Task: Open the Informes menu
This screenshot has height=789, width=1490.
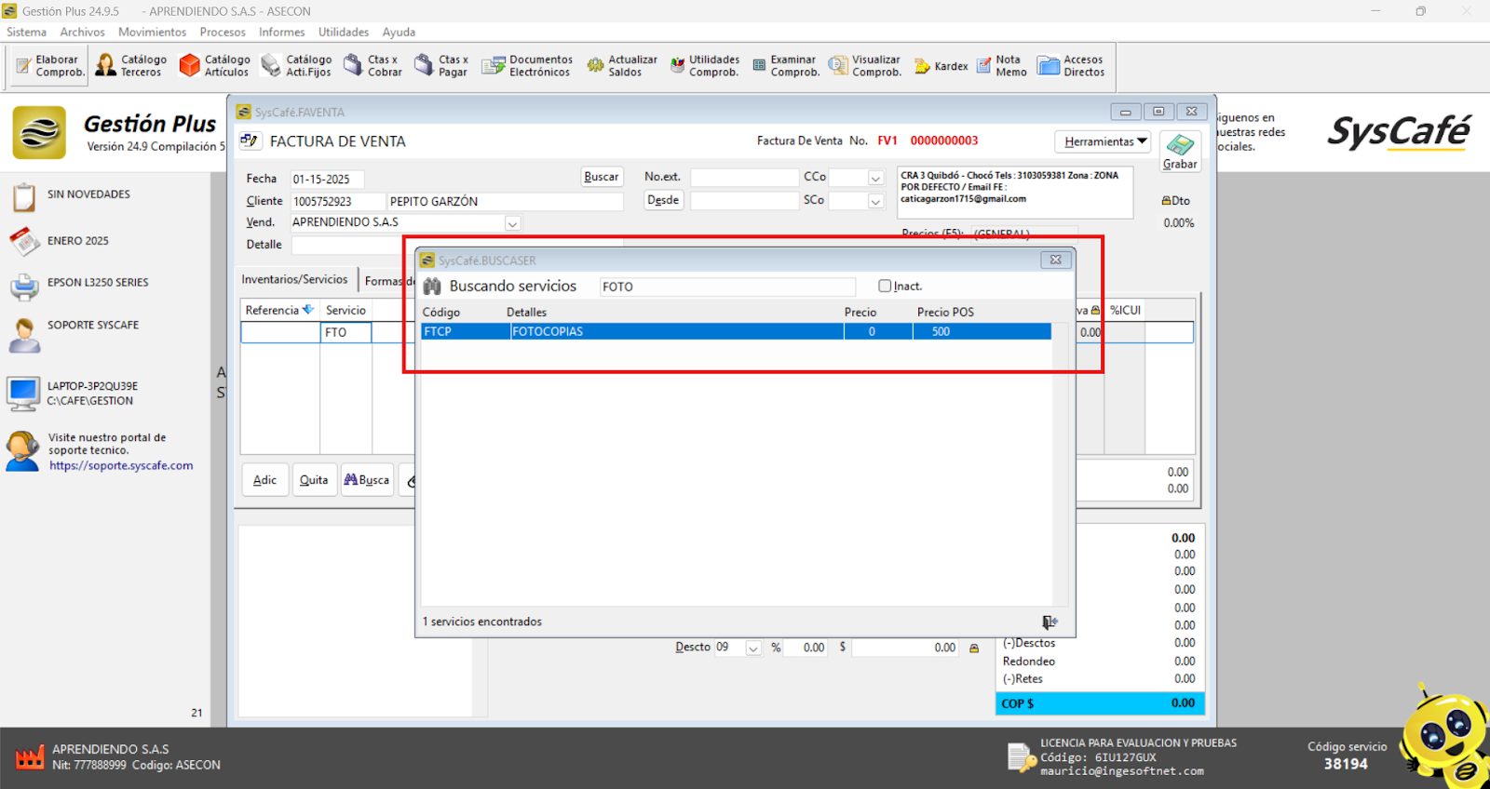Action: tap(281, 32)
